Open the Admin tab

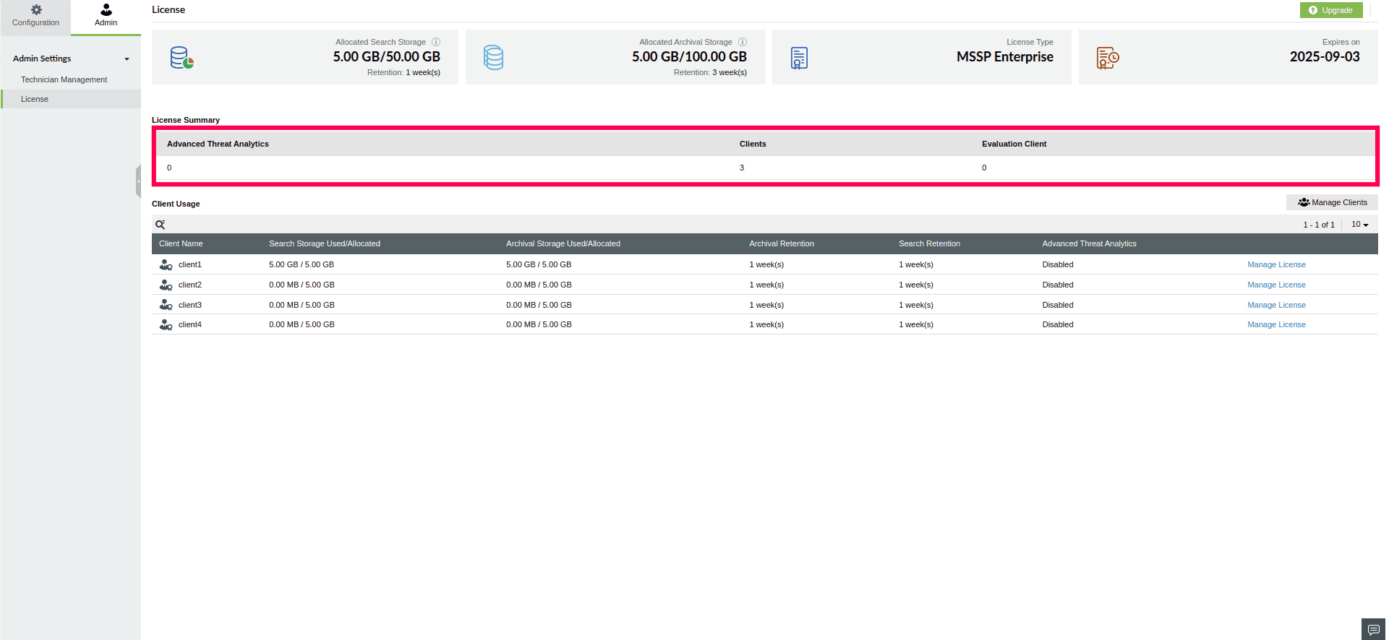[x=106, y=17]
